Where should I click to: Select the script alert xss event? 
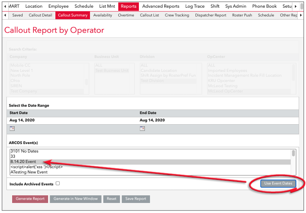click(x=150, y=167)
